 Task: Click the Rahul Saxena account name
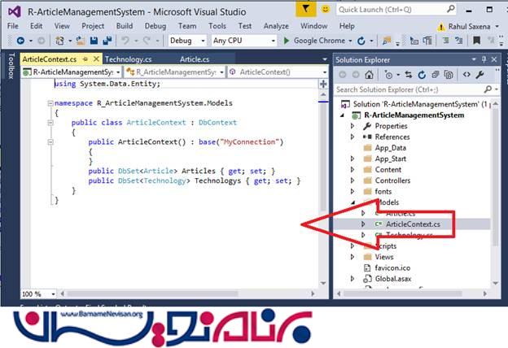[467, 25]
